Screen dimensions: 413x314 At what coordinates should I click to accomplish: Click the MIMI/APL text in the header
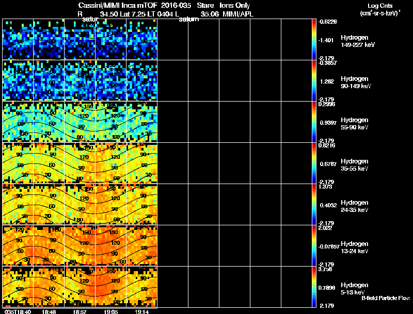tap(238, 14)
